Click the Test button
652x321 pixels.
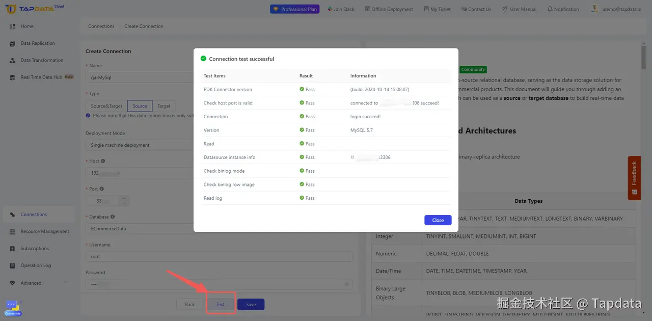click(x=220, y=305)
